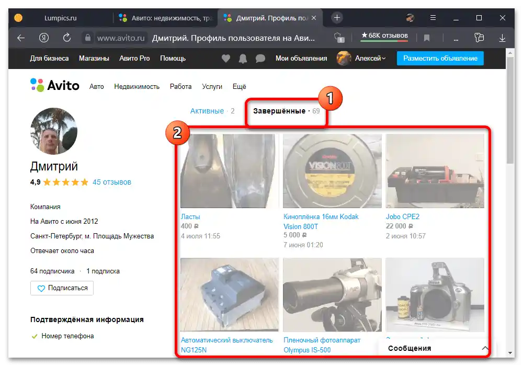Open Мои объявления link
The height and width of the screenshot is (366, 523).
pos(301,59)
